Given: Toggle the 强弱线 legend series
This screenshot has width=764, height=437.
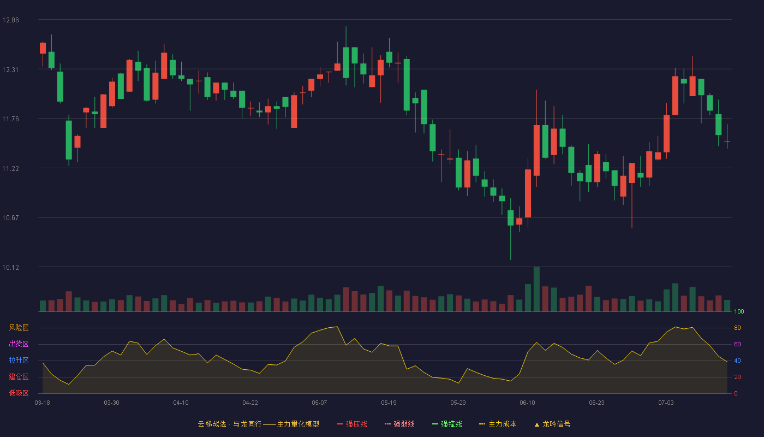Looking at the screenshot, I should point(399,424).
